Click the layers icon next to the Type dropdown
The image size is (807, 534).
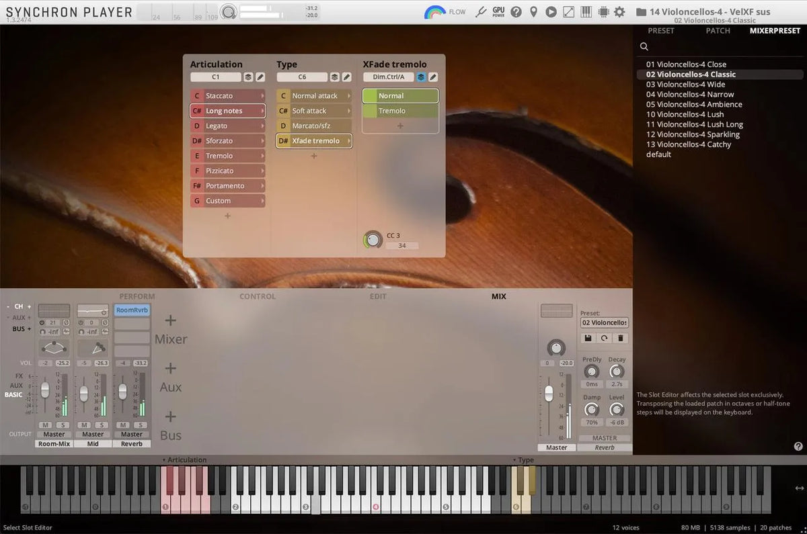(x=334, y=77)
